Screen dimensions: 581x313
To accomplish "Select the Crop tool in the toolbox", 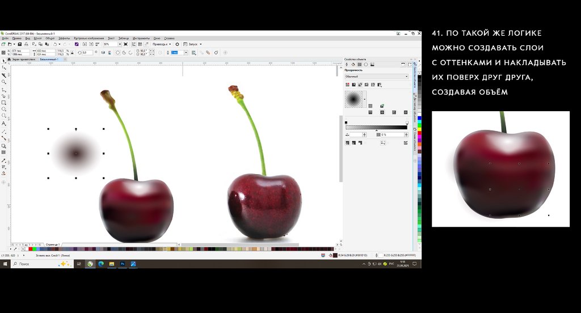I will 4,75.
